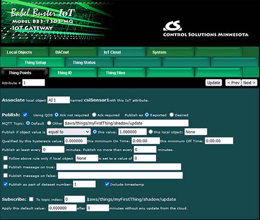Image resolution: width=260 pixels, height=220 pixels.
Task: Click the Babel Buster IoT banner logo
Action: tap(43, 20)
